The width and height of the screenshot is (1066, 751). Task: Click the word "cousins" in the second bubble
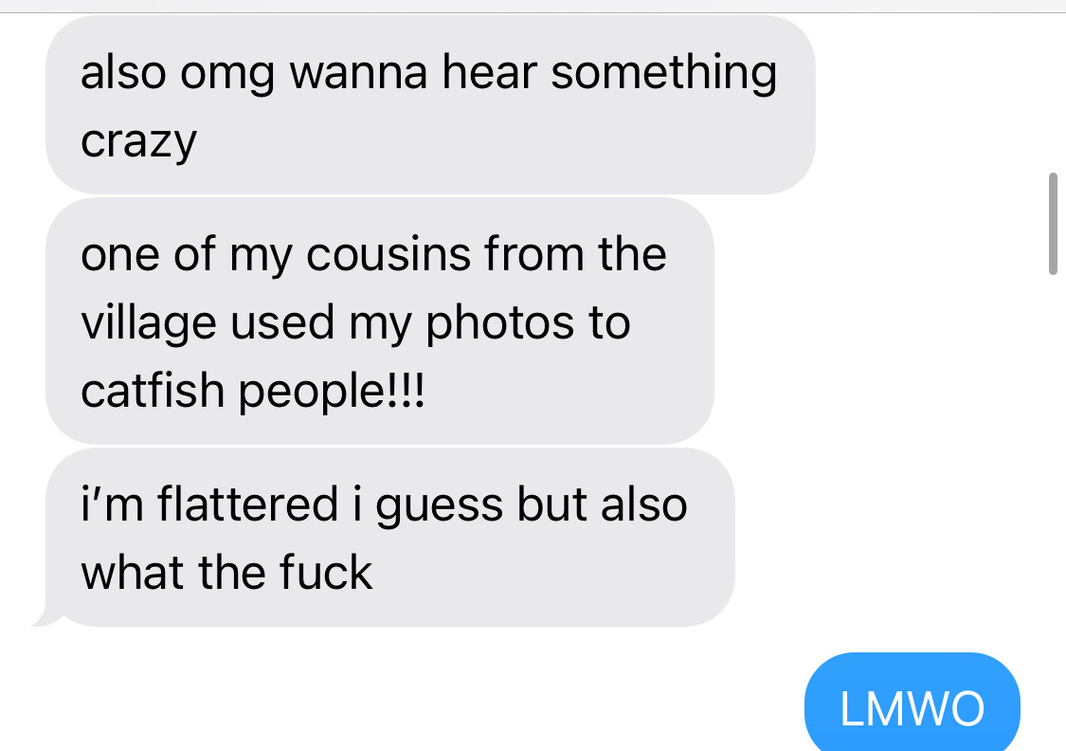point(388,254)
